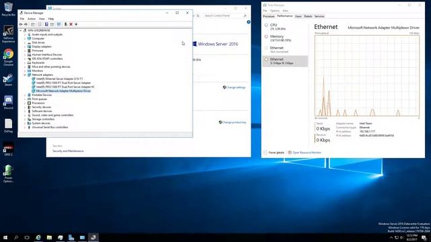Viewport: 431px width, 242px height.
Task: Expand Sound, video and game controllers node
Action: [x=25, y=115]
